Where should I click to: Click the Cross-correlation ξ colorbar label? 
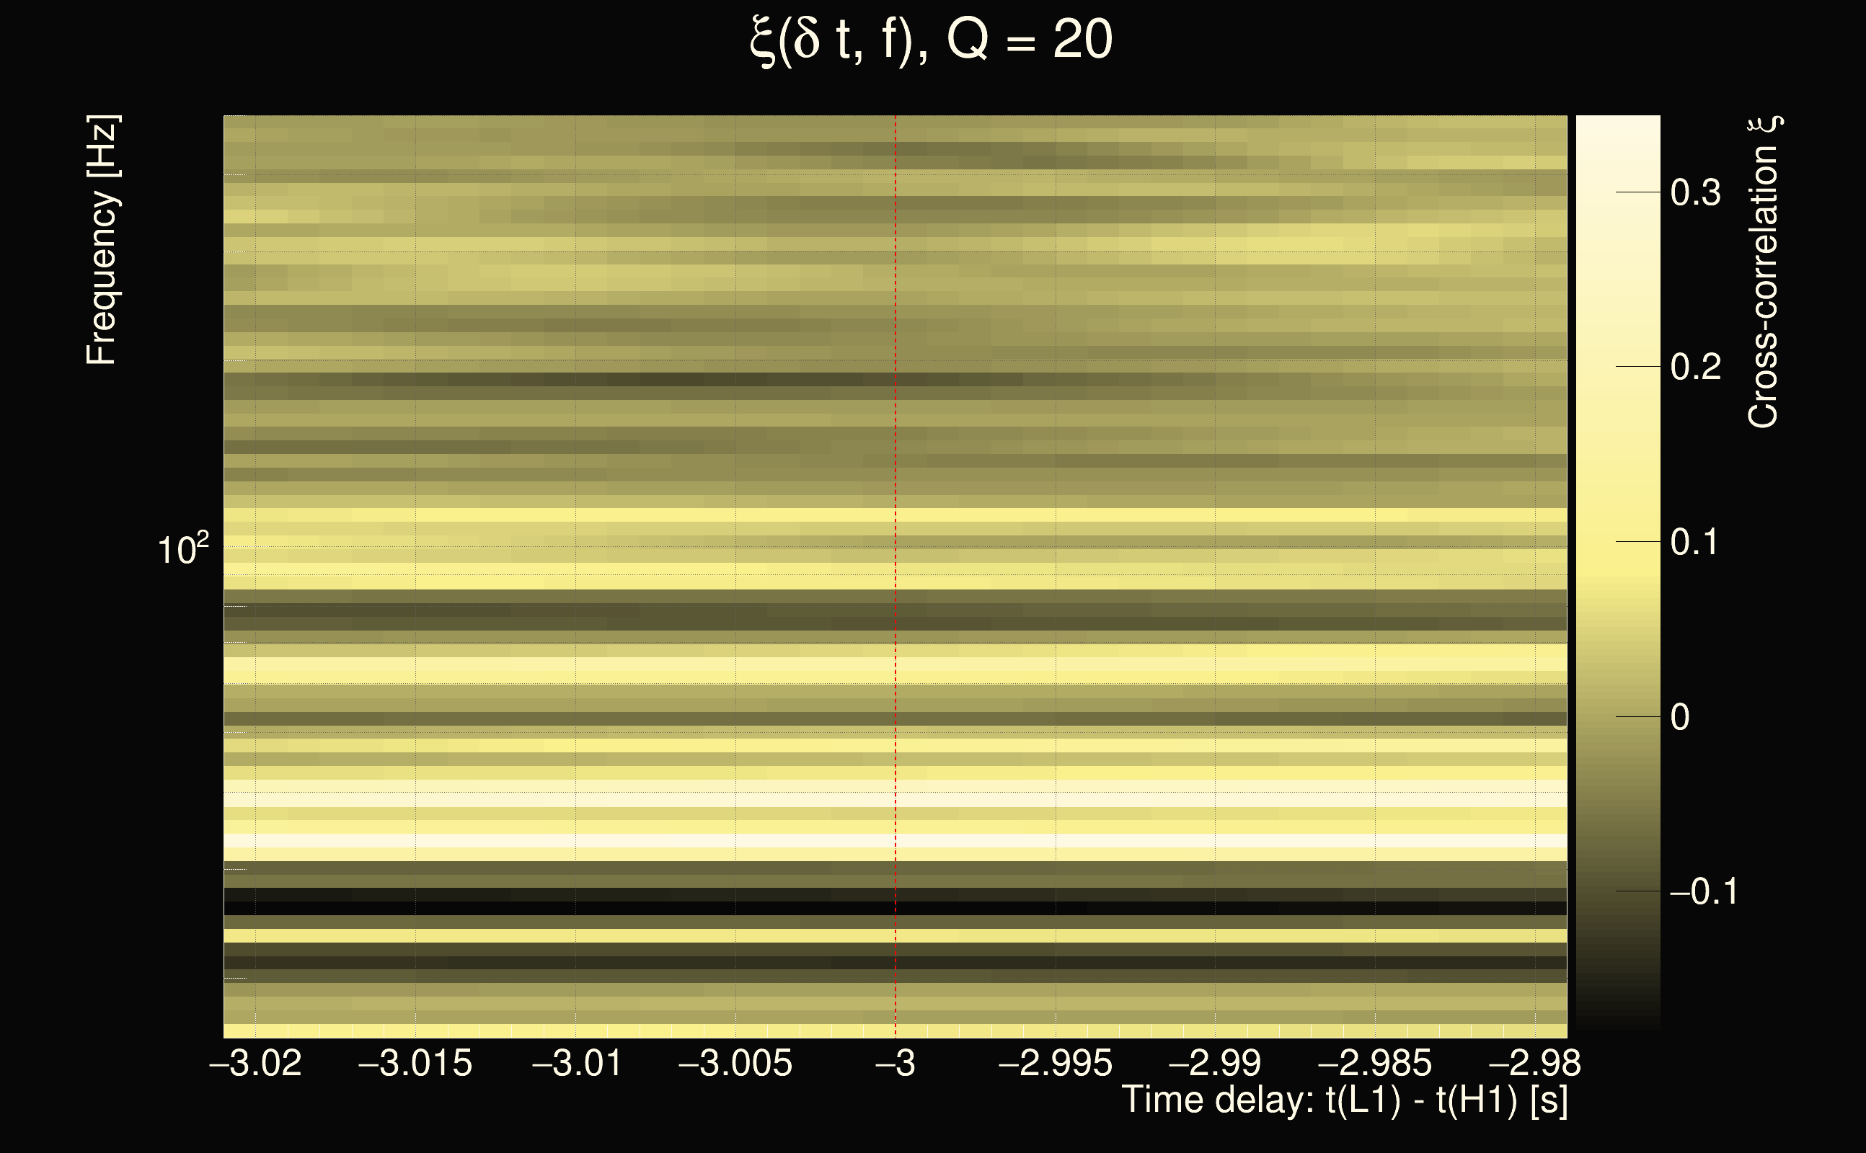pyautogui.click(x=1764, y=272)
